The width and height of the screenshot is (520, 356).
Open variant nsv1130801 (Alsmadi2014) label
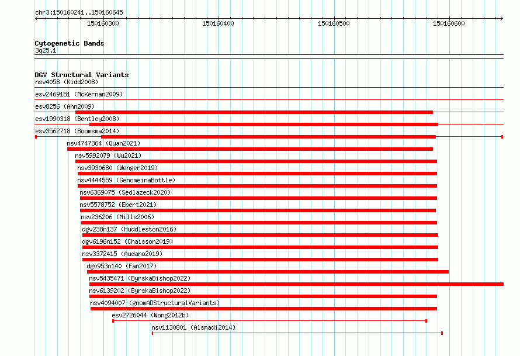[193, 327]
